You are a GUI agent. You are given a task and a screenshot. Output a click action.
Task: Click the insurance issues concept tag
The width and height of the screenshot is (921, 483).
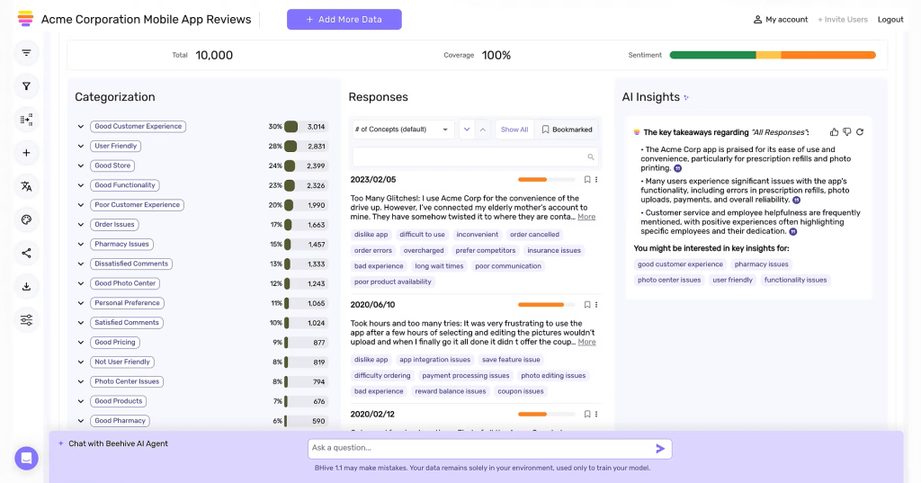[x=554, y=250]
